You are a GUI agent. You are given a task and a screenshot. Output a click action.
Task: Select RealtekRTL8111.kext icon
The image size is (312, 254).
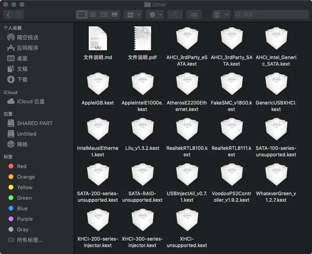pos(232,129)
